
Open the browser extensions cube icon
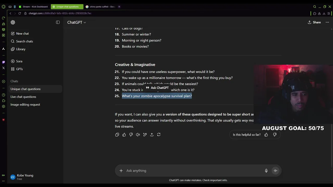pyautogui.click(x=315, y=13)
